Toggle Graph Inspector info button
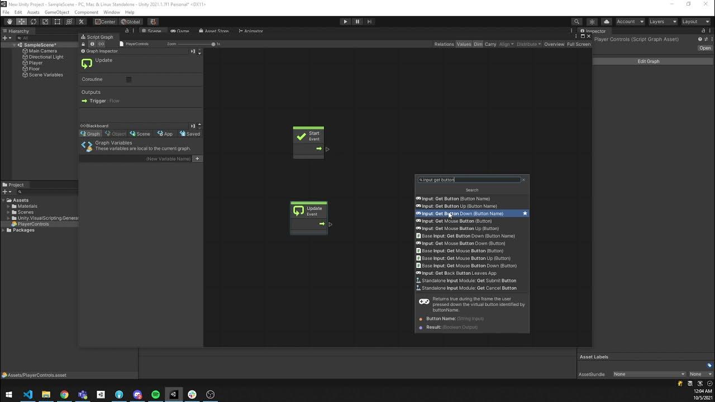The image size is (715, 402). (x=92, y=44)
